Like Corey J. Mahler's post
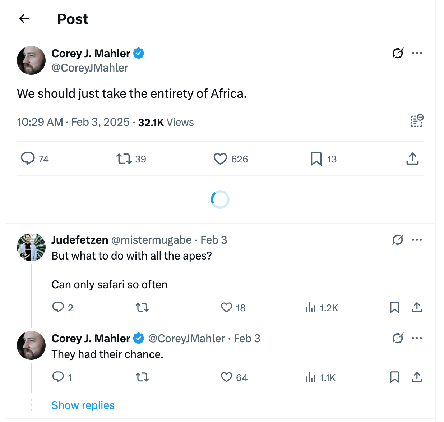 tap(220, 159)
